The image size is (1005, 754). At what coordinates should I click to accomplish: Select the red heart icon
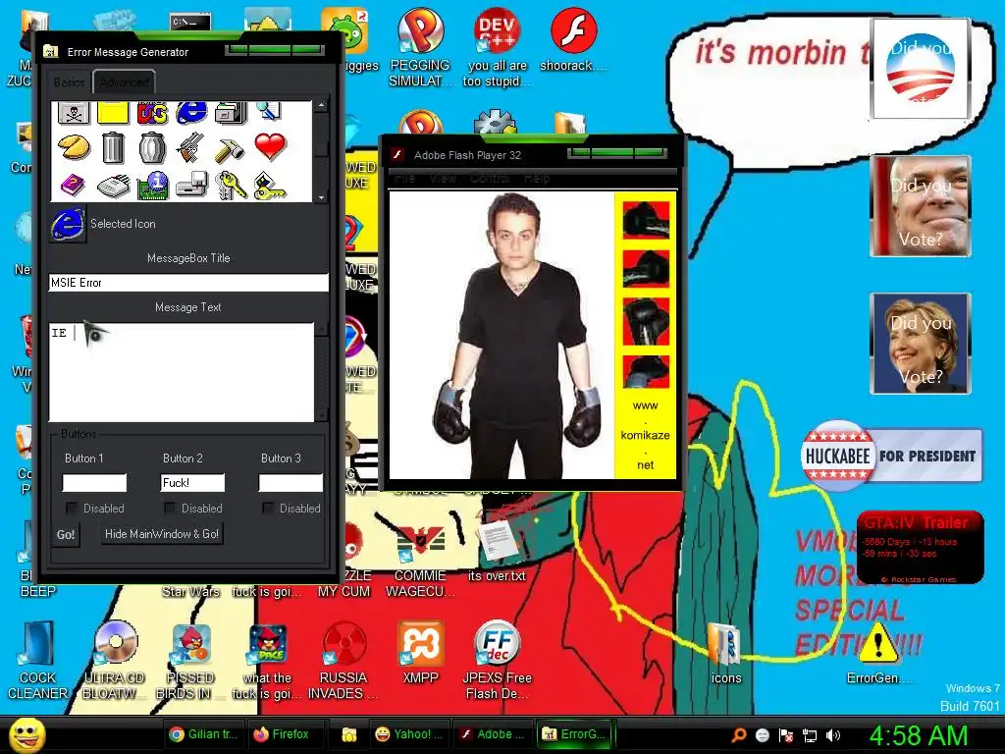click(270, 147)
